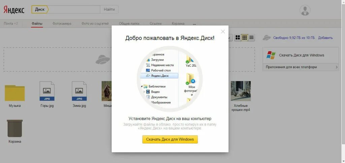Switch to list view icon
345x163 pixels.
coord(251,38)
